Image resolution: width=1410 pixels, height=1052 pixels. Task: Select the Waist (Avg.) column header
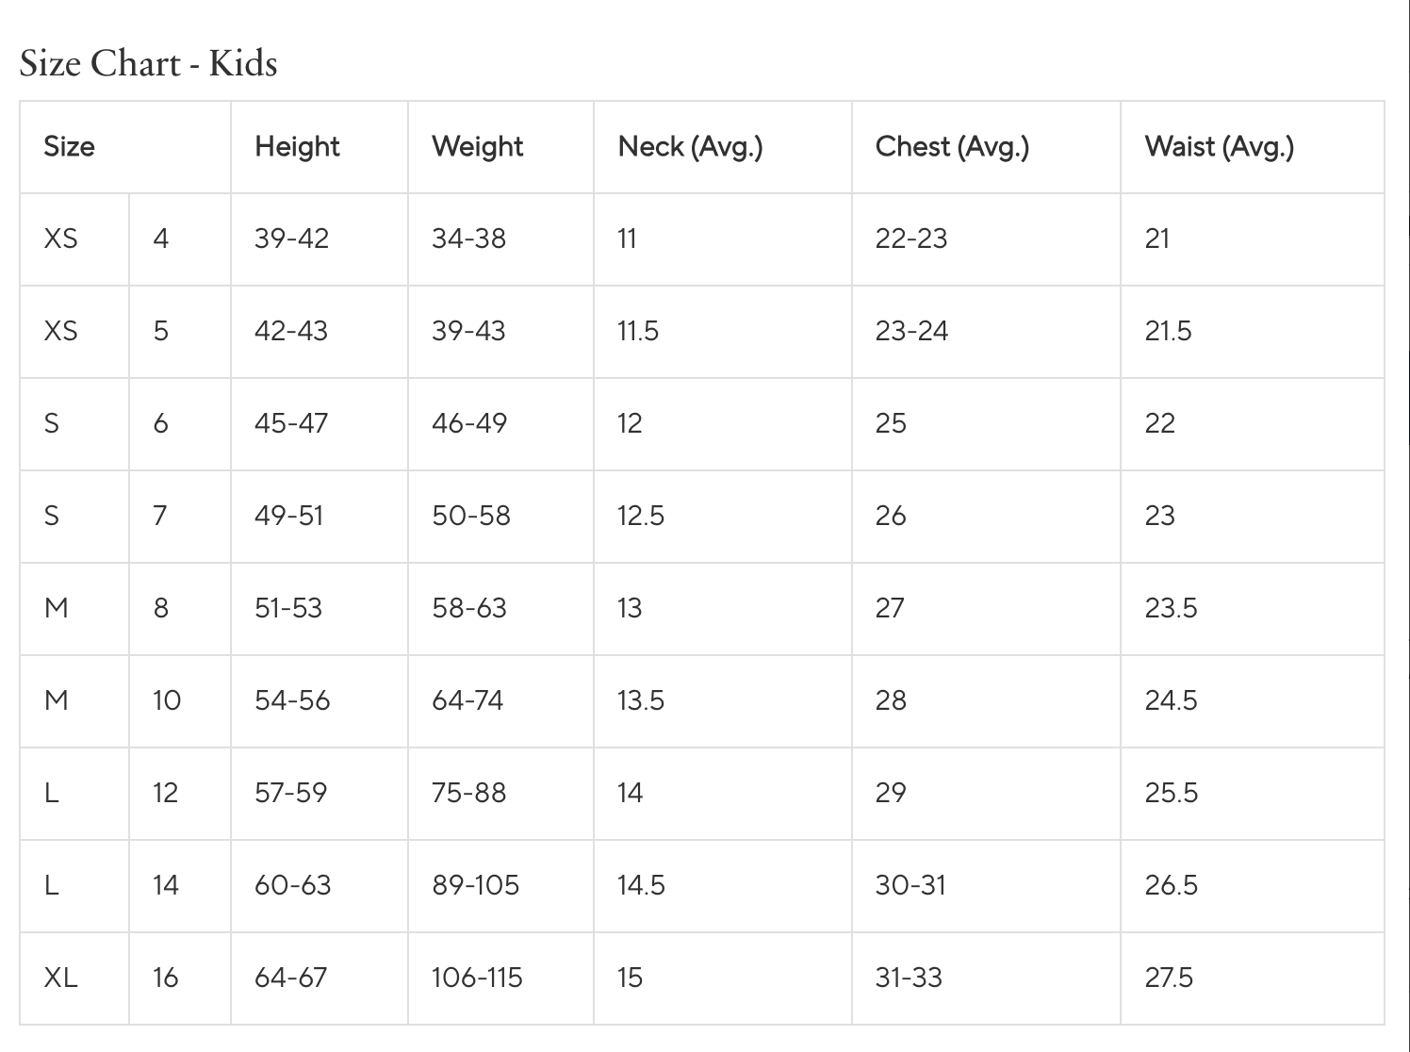coord(1219,147)
